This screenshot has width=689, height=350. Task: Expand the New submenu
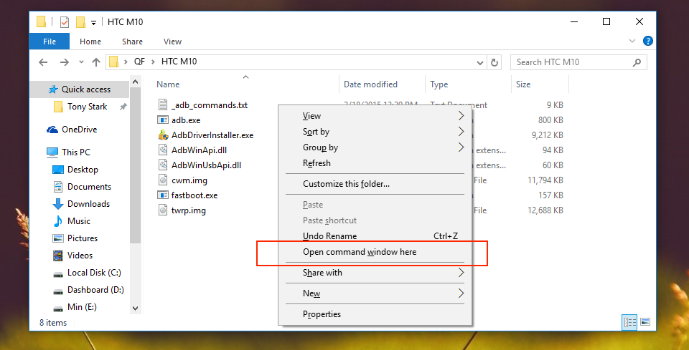pyautogui.click(x=375, y=293)
